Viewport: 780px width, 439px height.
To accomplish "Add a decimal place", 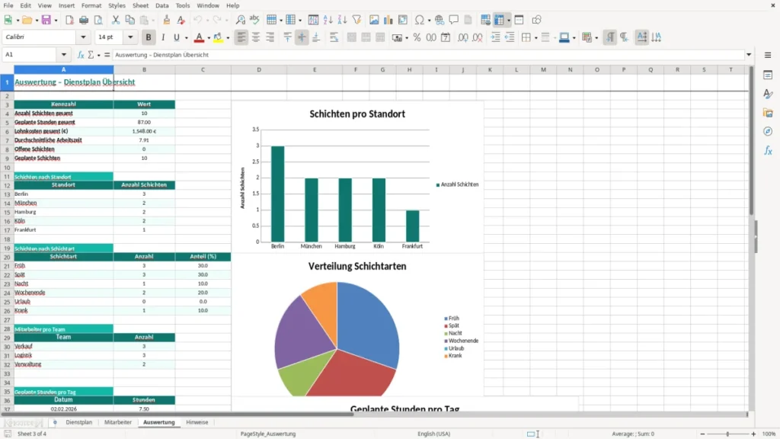I will coord(462,37).
